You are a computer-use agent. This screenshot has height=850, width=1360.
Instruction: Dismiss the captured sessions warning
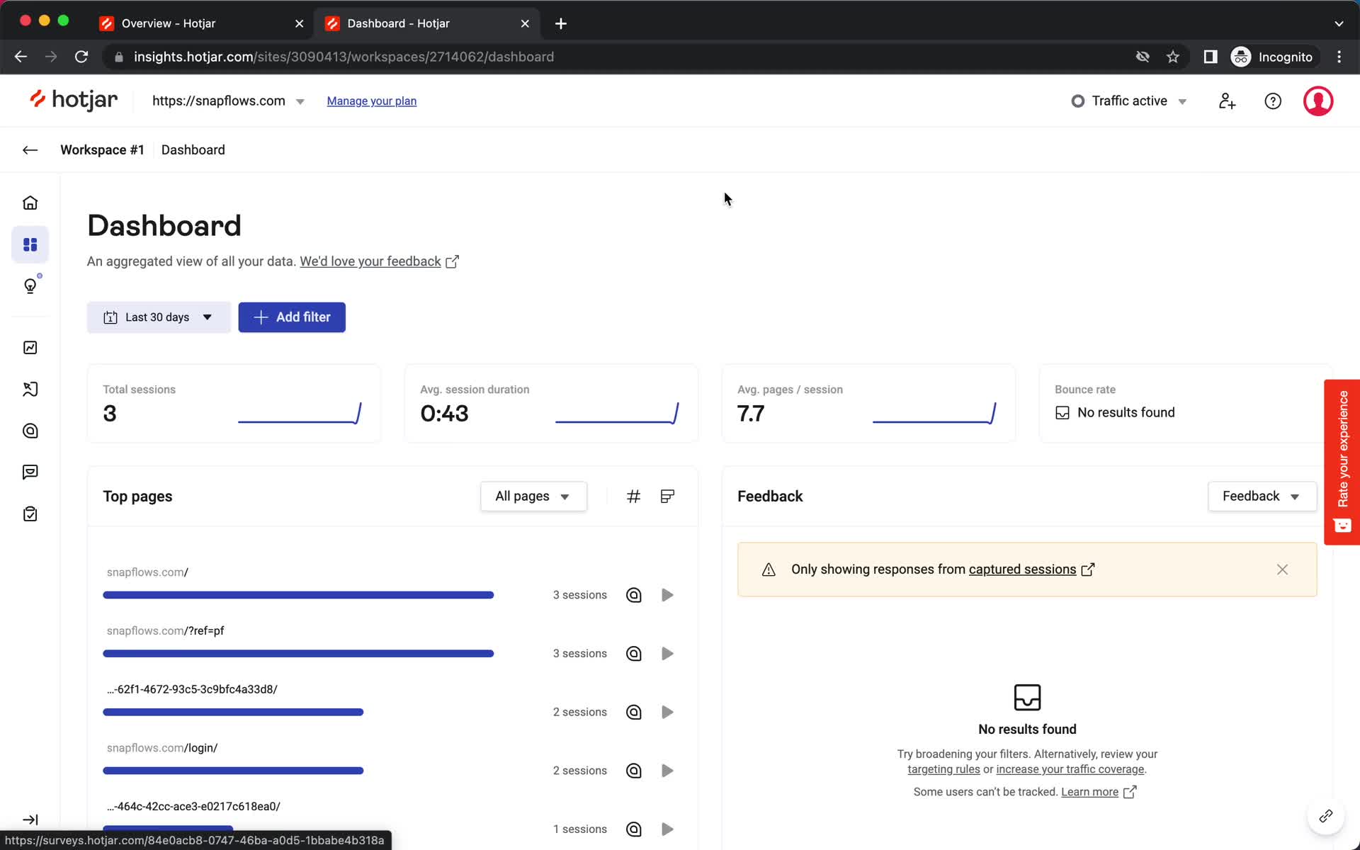[x=1283, y=569]
